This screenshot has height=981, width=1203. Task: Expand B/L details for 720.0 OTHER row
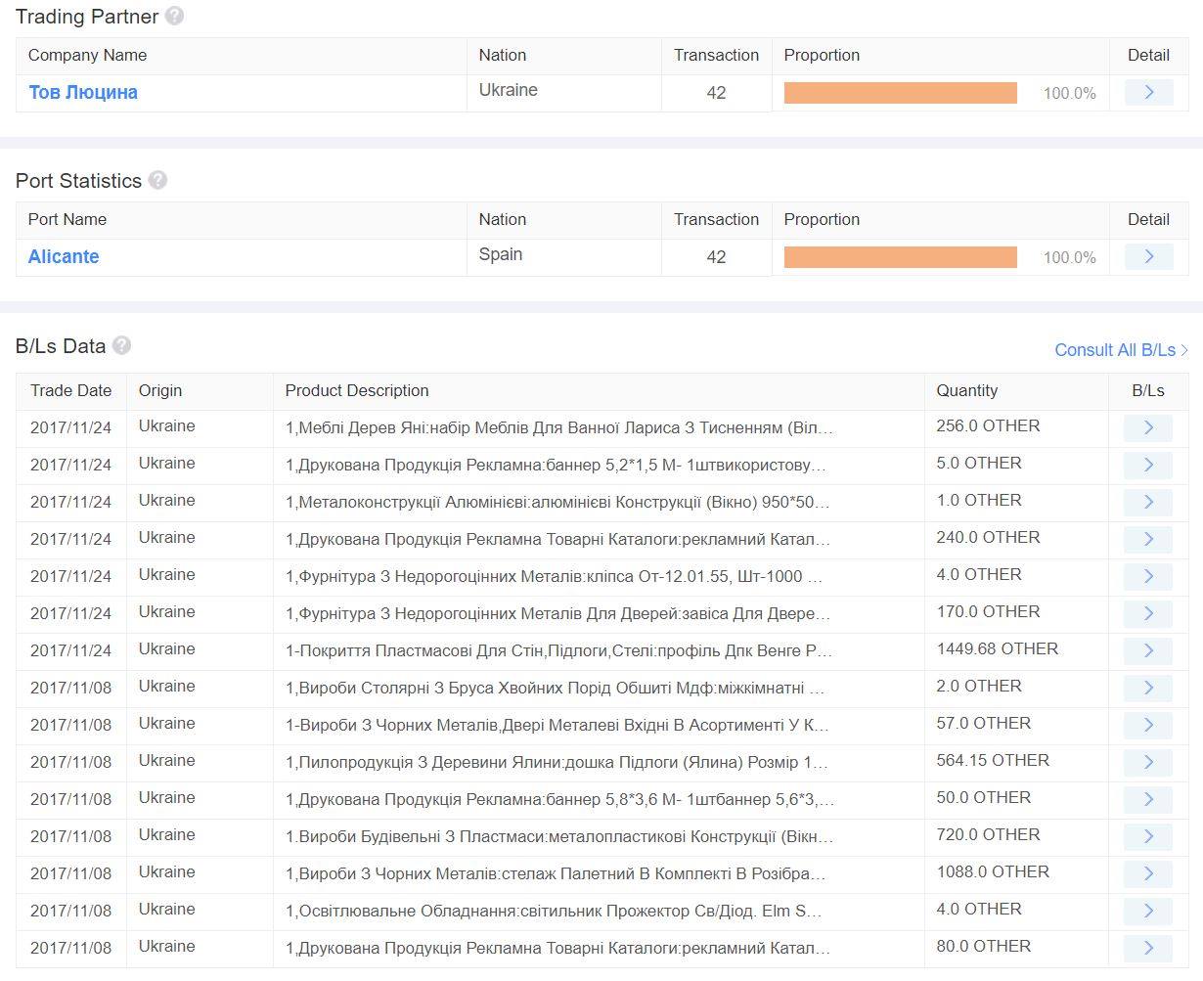(x=1148, y=837)
